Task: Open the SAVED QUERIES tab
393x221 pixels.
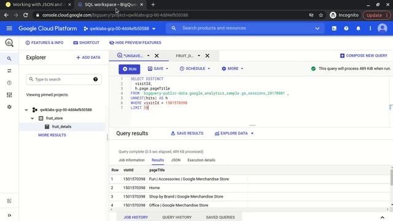Action: tap(220, 217)
